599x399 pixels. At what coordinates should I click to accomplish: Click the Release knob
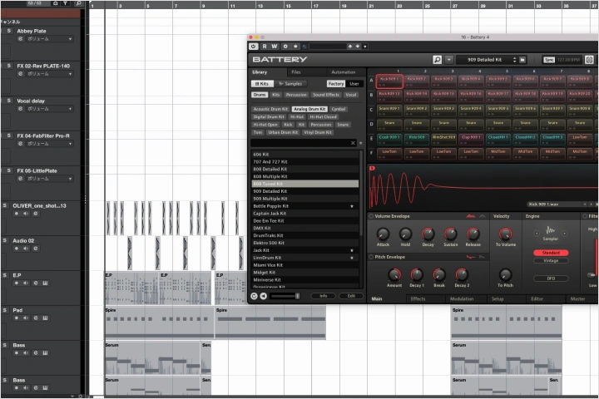click(x=473, y=234)
